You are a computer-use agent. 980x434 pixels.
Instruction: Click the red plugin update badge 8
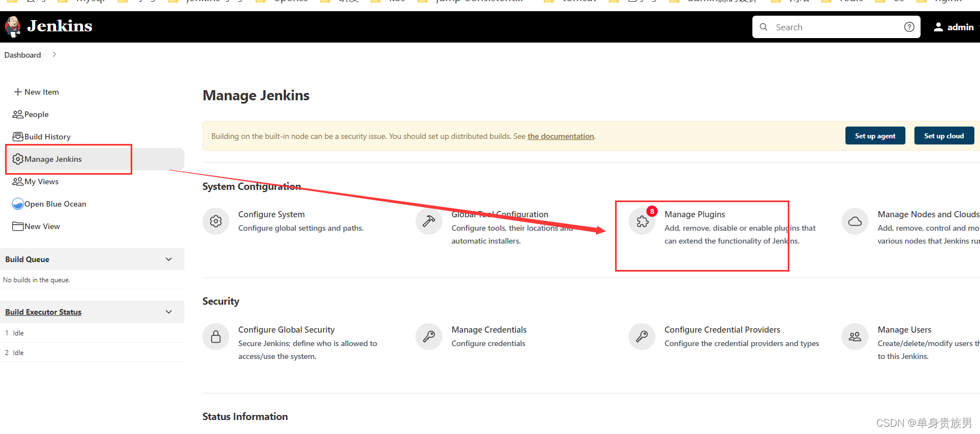point(652,211)
